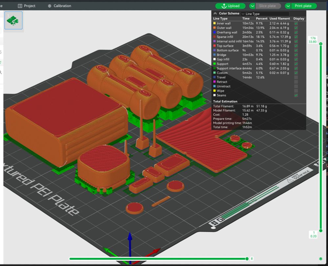Enable display of Travel moves

point(296,77)
